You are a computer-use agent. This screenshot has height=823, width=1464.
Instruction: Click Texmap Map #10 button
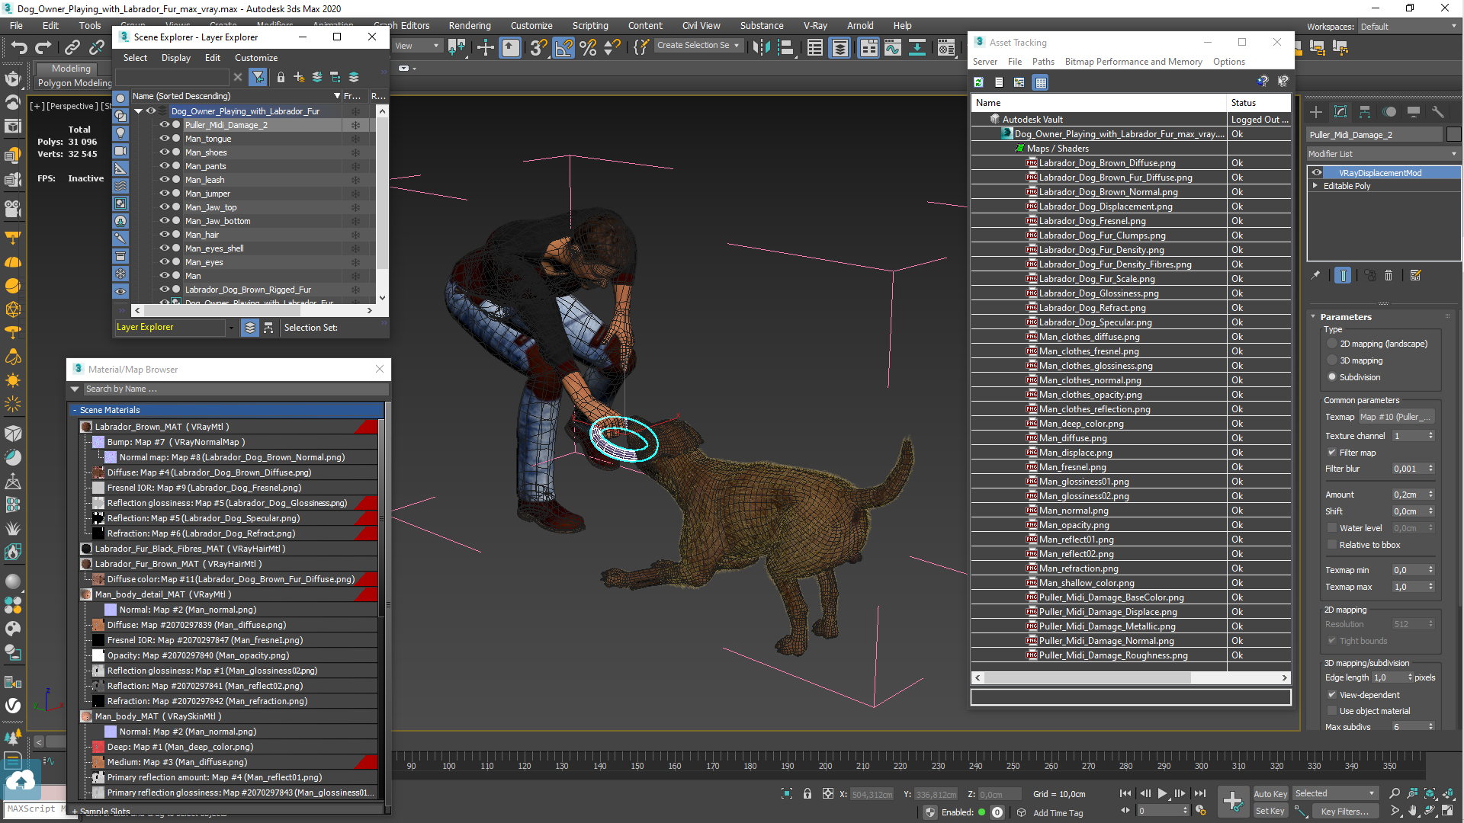tap(1396, 417)
